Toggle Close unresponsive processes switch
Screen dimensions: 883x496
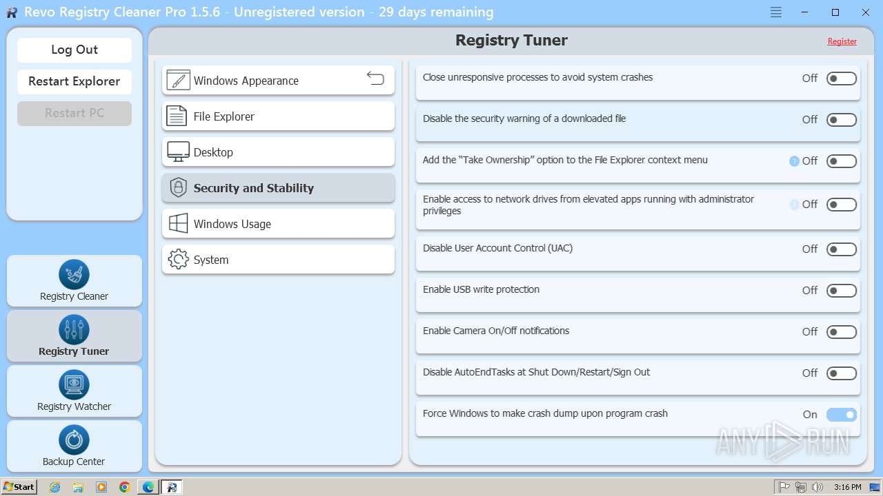click(x=842, y=79)
